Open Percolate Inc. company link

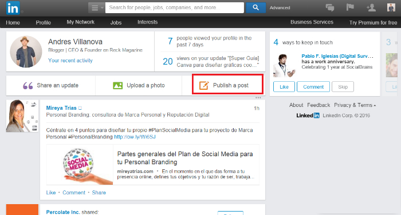tap(63, 212)
